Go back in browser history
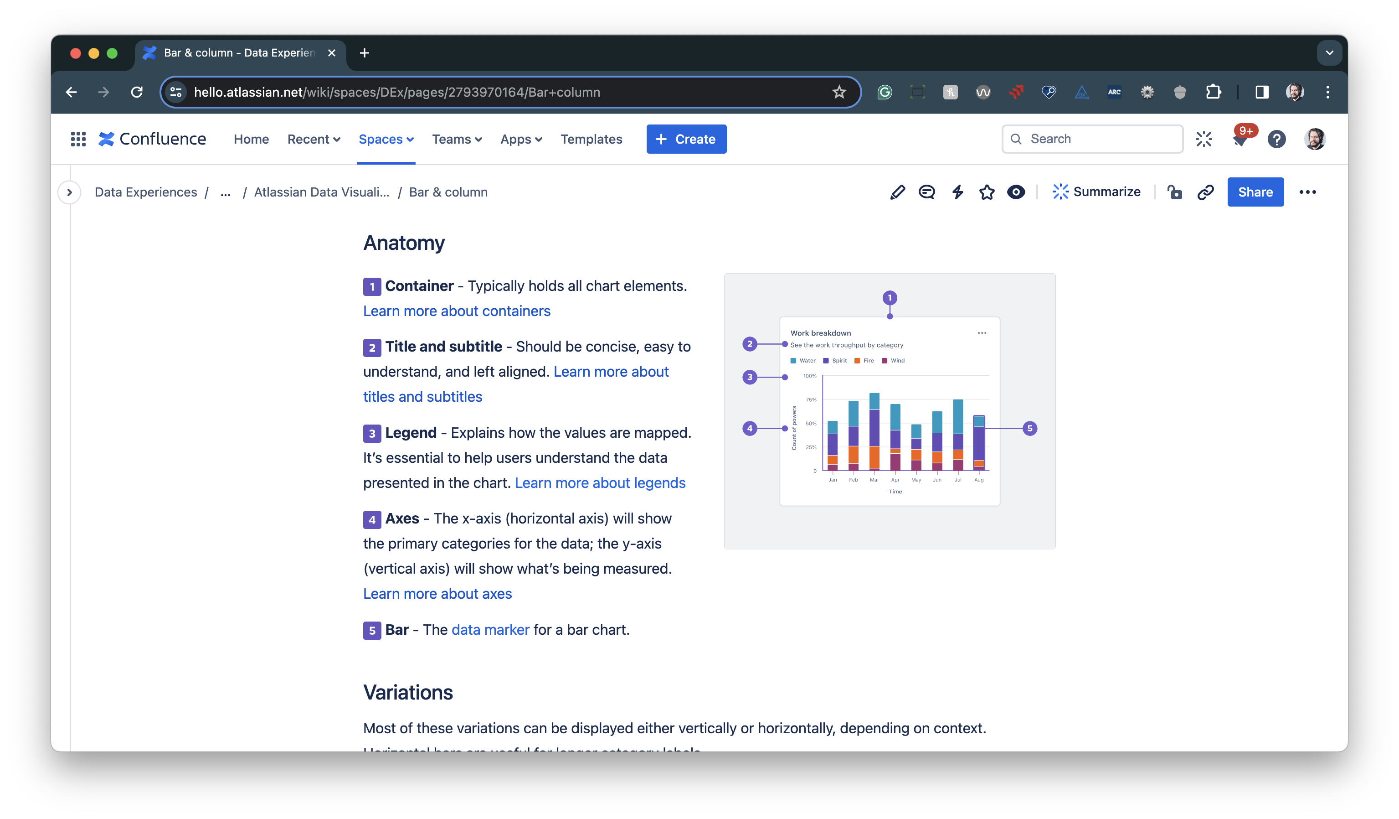Viewport: 1399px width, 819px height. 72,92
